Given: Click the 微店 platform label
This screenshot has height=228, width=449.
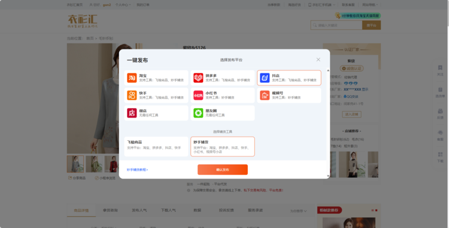Looking at the screenshot, I should click(143, 111).
